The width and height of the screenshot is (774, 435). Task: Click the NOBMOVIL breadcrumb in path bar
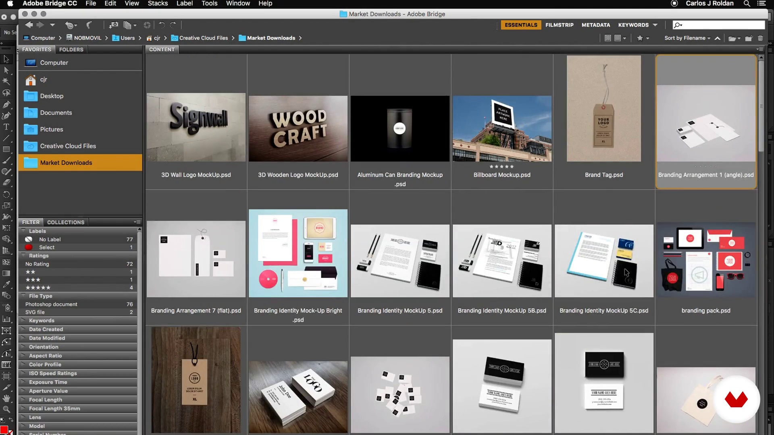84,38
